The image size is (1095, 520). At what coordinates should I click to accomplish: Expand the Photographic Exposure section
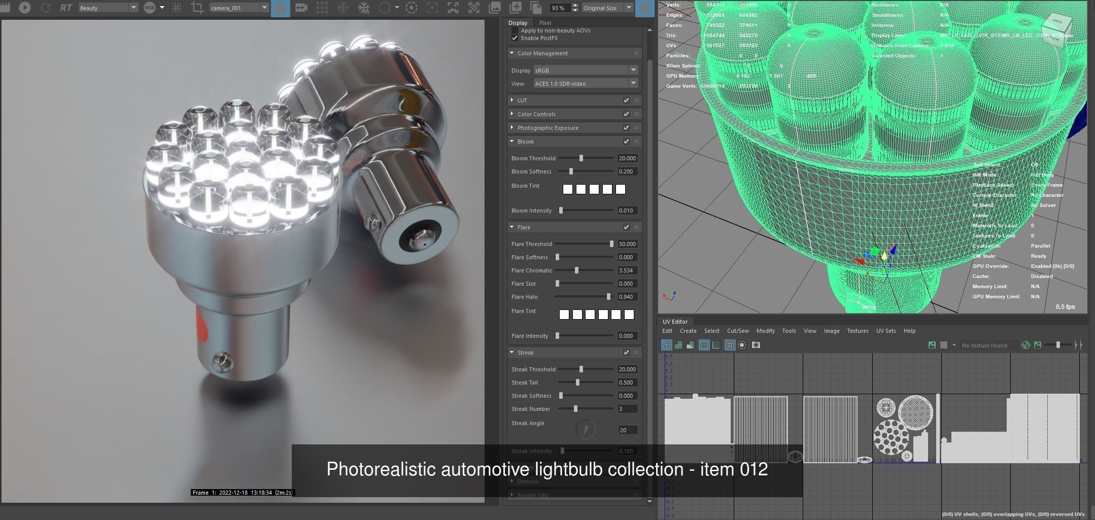[x=512, y=128]
